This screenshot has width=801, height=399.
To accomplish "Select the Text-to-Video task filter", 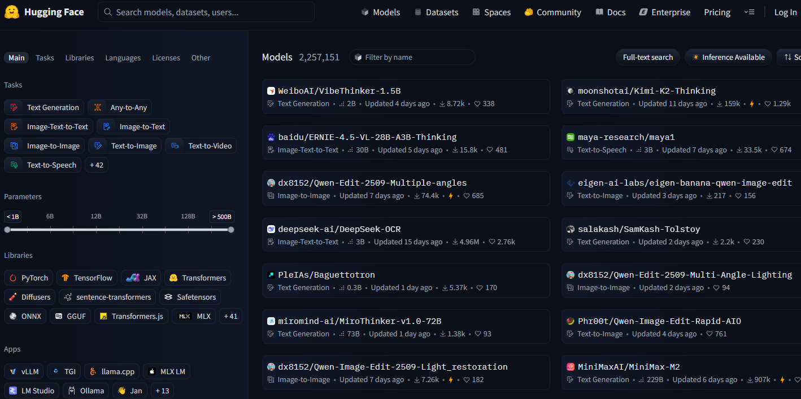I will coord(201,146).
